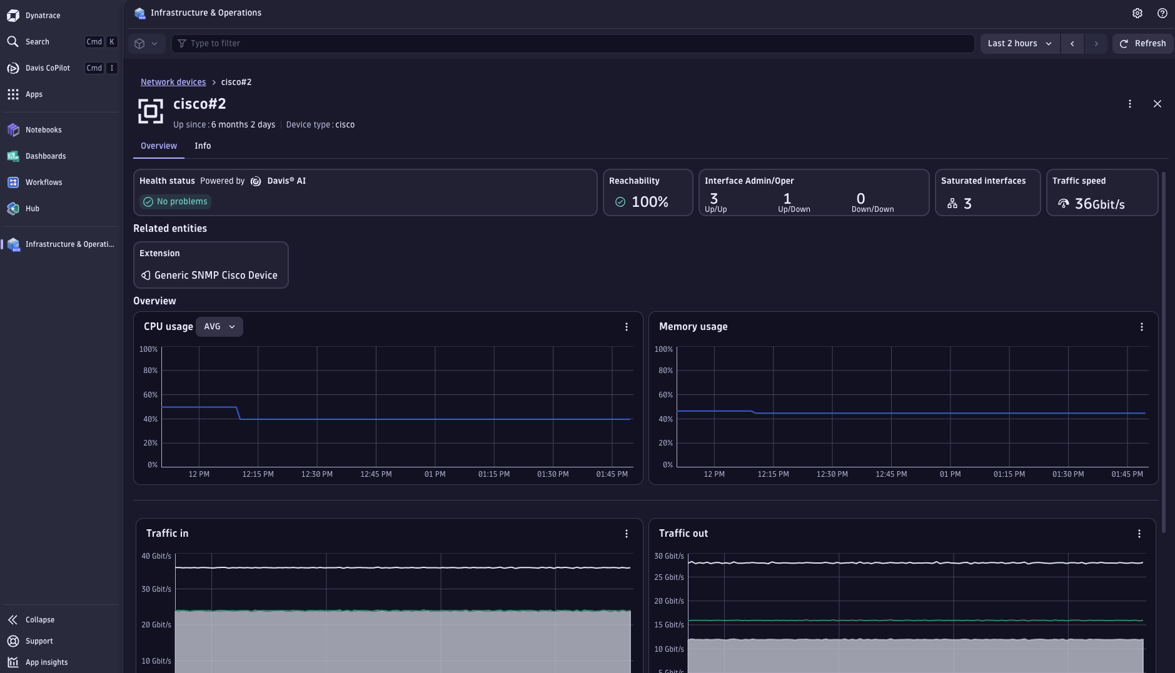Image resolution: width=1175 pixels, height=673 pixels.
Task: Click the Infrastructure & Operations header app icon
Action: click(140, 13)
